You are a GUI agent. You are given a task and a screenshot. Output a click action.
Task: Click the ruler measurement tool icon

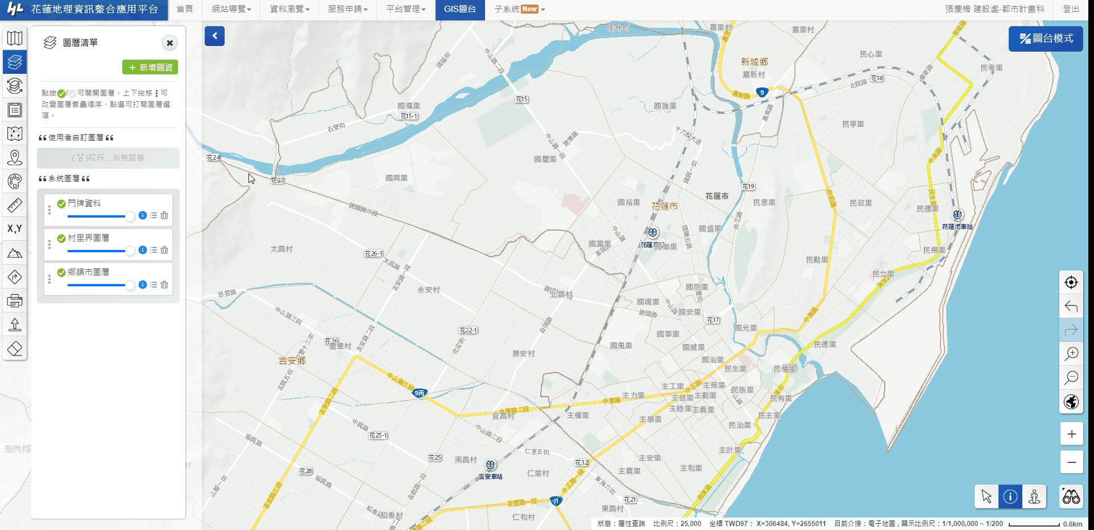pyautogui.click(x=15, y=205)
